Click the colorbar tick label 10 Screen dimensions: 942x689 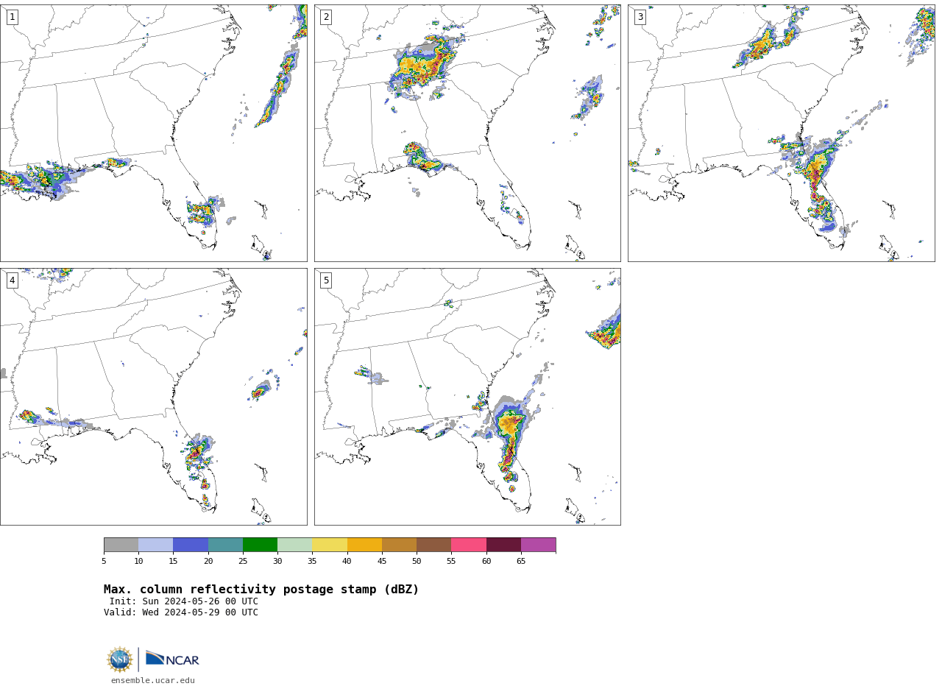[138, 562]
